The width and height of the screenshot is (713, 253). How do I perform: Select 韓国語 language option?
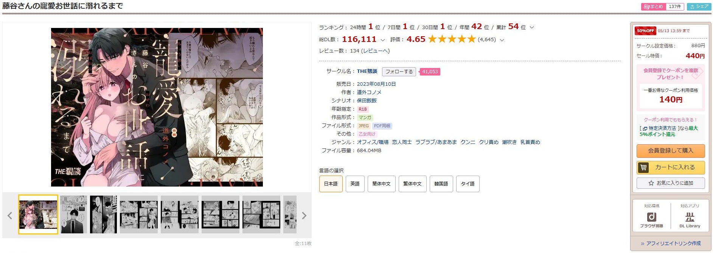[x=441, y=184]
